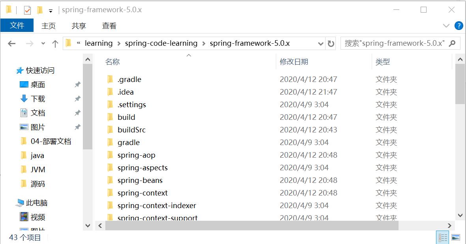Screen dimensions: 466x244
Task: Navigate back with the left arrow icon
Action: click(11, 43)
